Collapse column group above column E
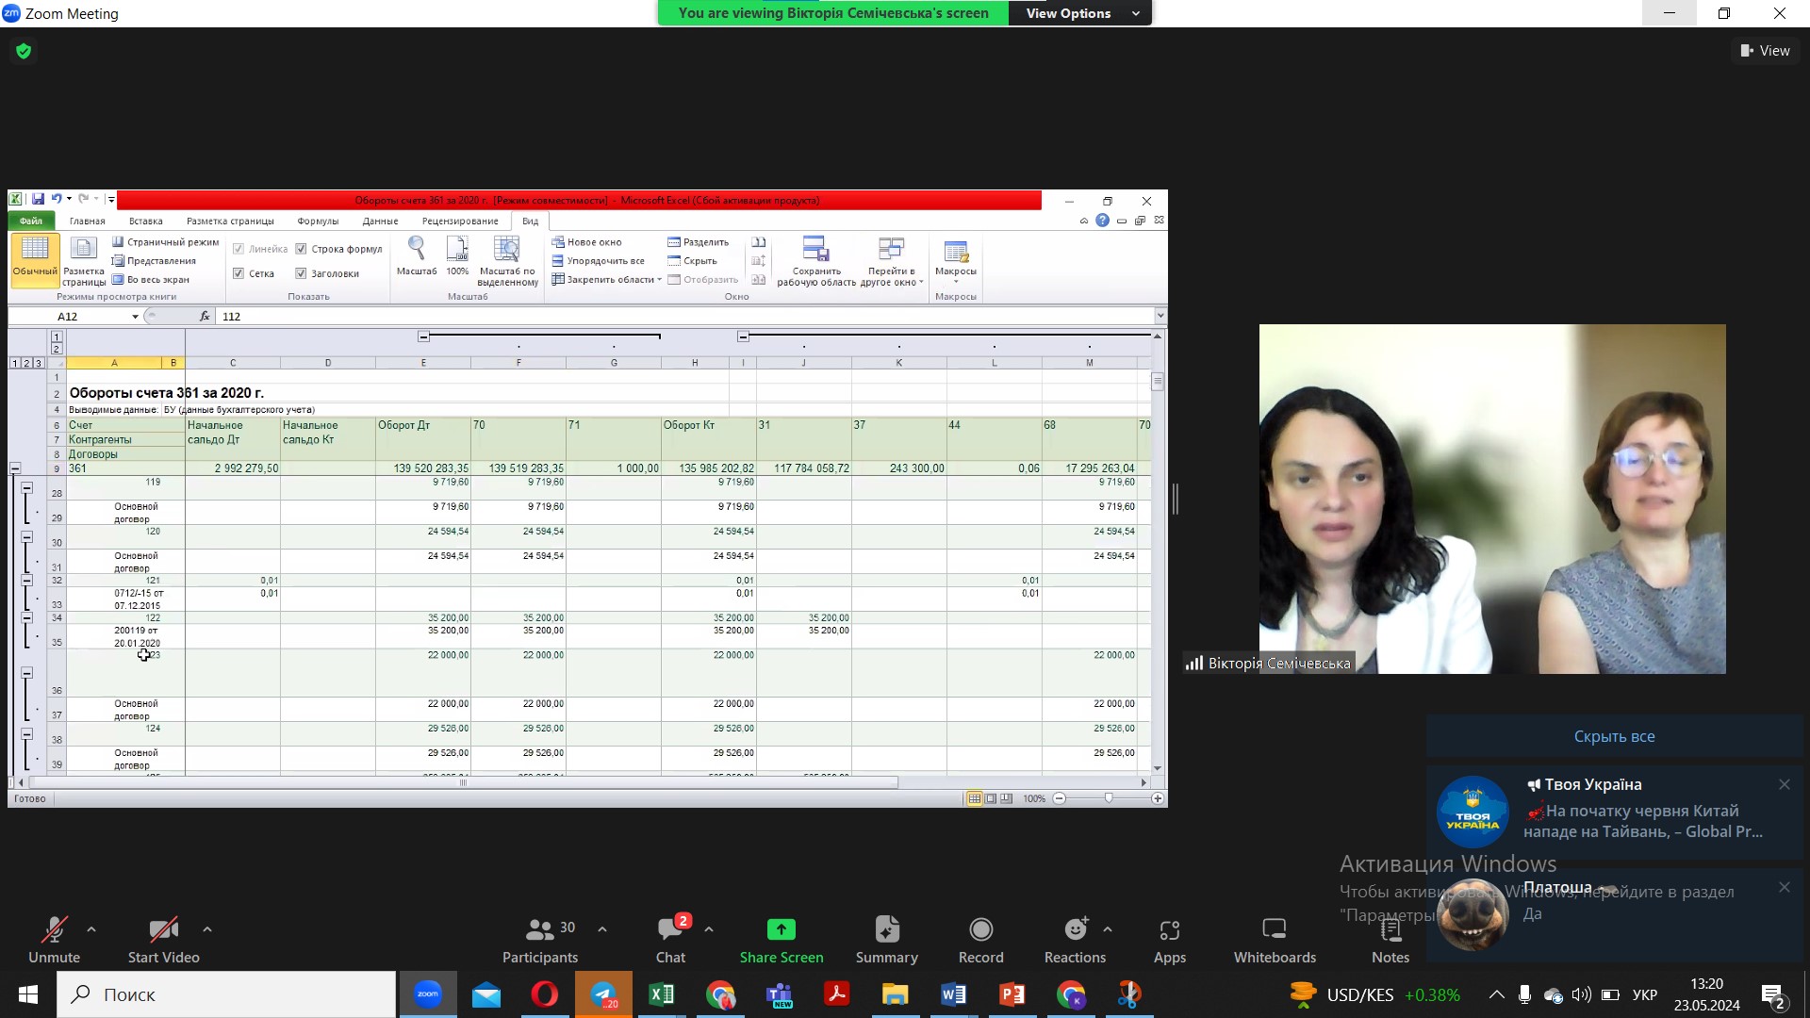Screen dimensions: 1810x1018 (423, 337)
